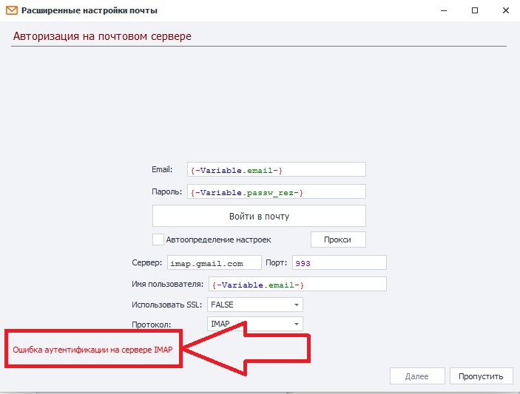Viewport: 520px width, 394px height.
Task: Open the Использовать SSL dropdown
Action: click(x=254, y=305)
